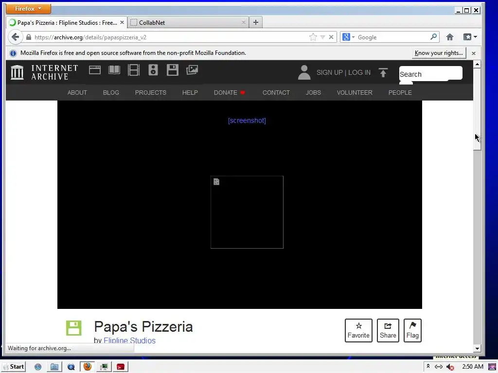Screen dimensions: 498x373
Task: Click the search magnifier icon
Action: click(x=433, y=37)
